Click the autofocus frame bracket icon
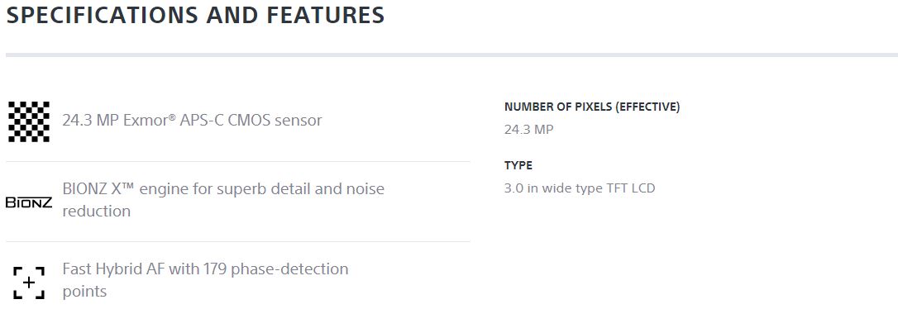 [x=29, y=283]
